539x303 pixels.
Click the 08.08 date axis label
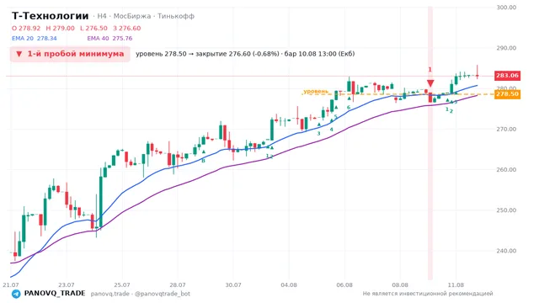pos(400,284)
